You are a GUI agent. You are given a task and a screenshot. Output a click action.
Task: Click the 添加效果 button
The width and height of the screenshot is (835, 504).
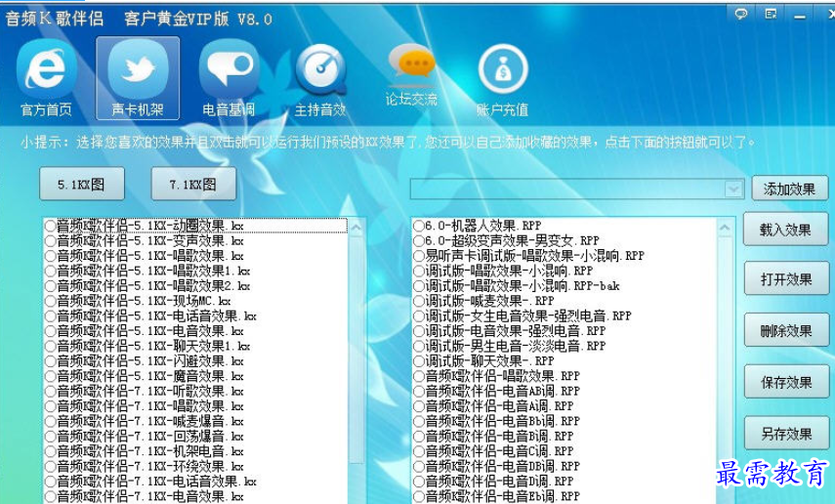[790, 189]
